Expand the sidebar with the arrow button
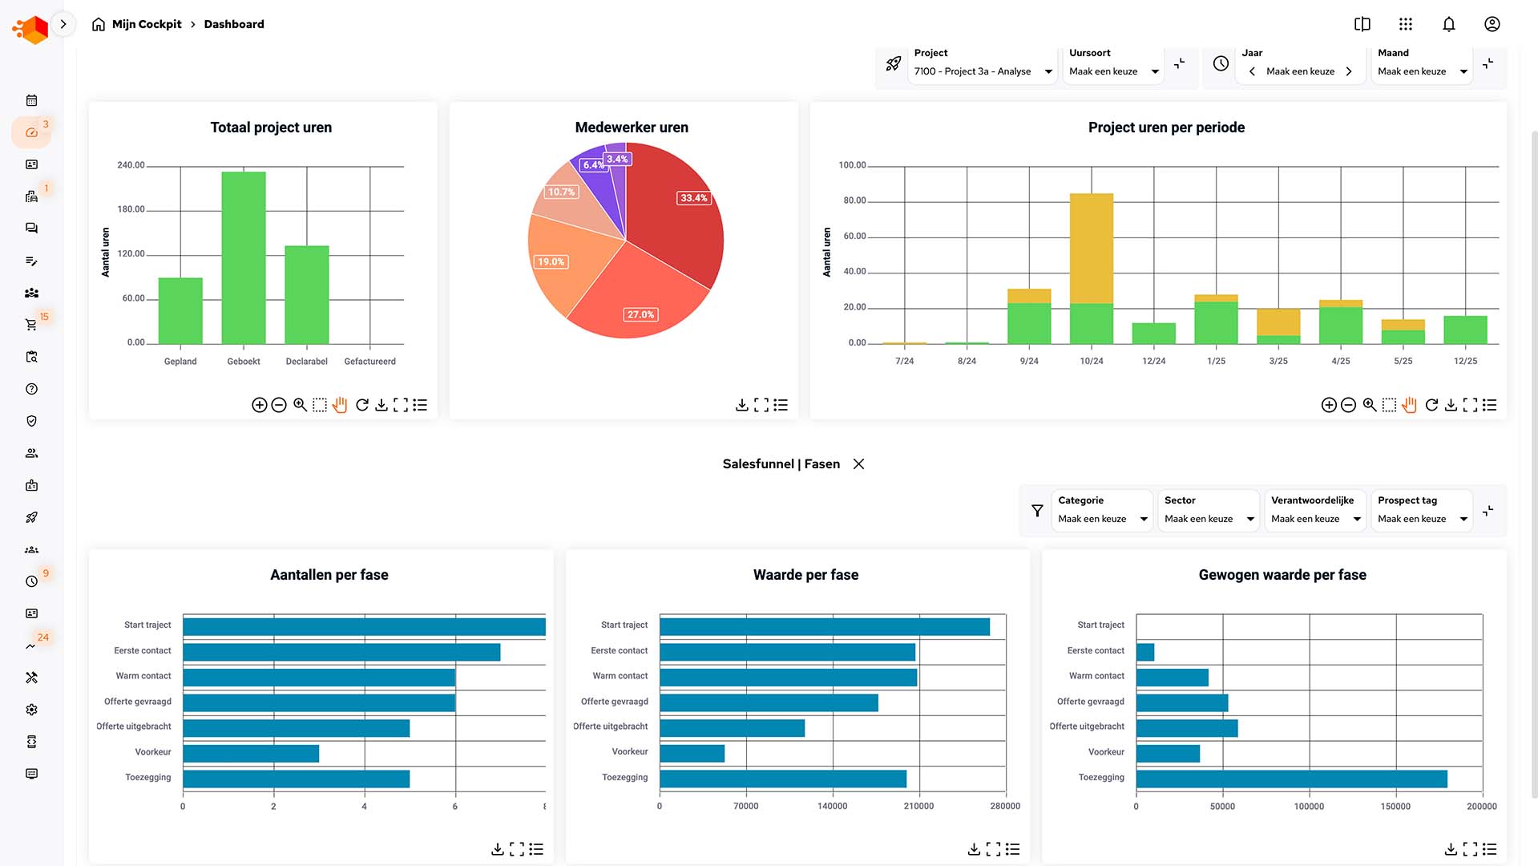Image resolution: width=1538 pixels, height=866 pixels. click(x=63, y=24)
